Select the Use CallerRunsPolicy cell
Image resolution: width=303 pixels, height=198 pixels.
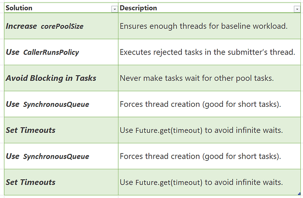pos(61,52)
